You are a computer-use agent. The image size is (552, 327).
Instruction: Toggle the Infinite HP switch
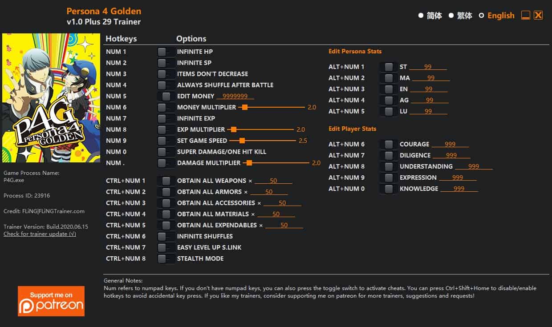click(166, 52)
